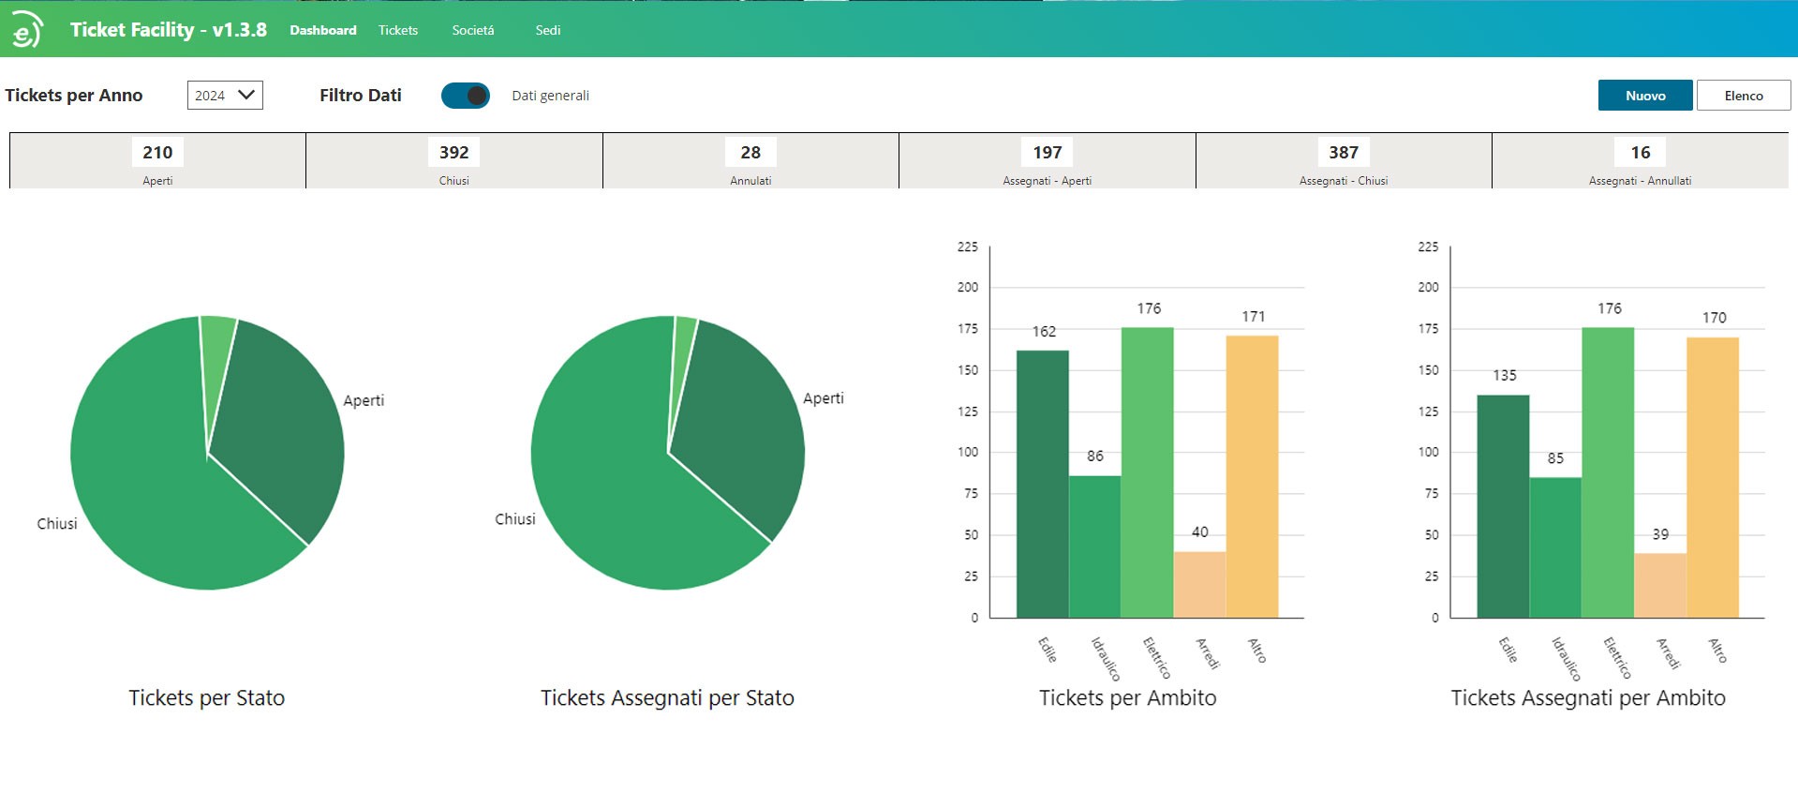
Task: Select the 16 Assegnati - Annullati tile
Action: pos(1641,161)
